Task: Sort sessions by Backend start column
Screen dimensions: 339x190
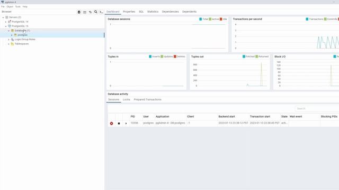Action: [x=227, y=117]
